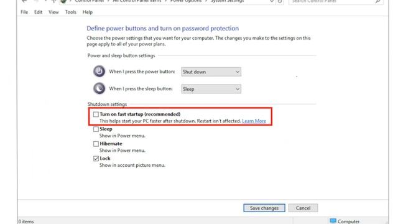The width and height of the screenshot is (398, 224).
Task: Click the power button icon
Action: coord(99,72)
